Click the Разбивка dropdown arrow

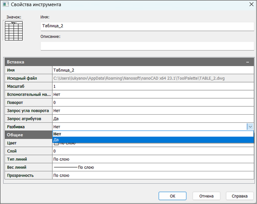pos(250,127)
